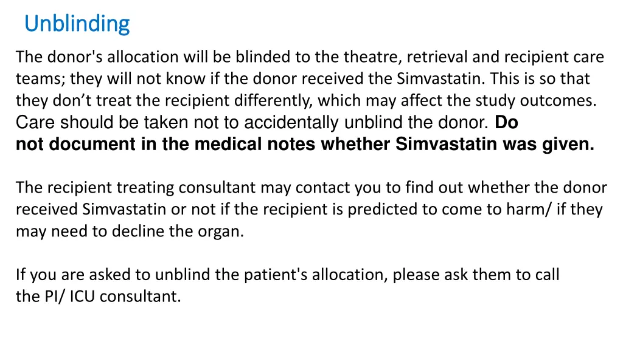623x350 pixels.
Task: Click the blue Unblinding slide title
Action: 77,24
